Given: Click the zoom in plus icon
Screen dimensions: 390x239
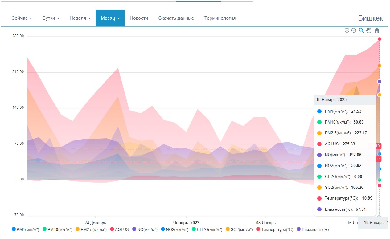Looking at the screenshot, I should [x=347, y=30].
